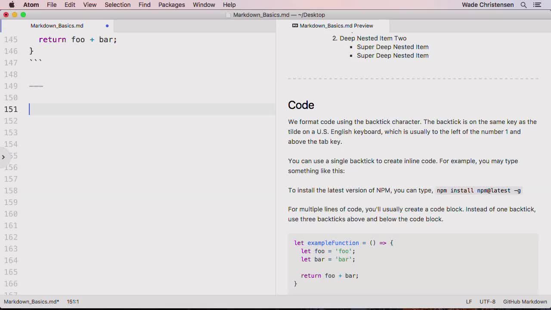
Task: Open the Find menu
Action: 144,5
